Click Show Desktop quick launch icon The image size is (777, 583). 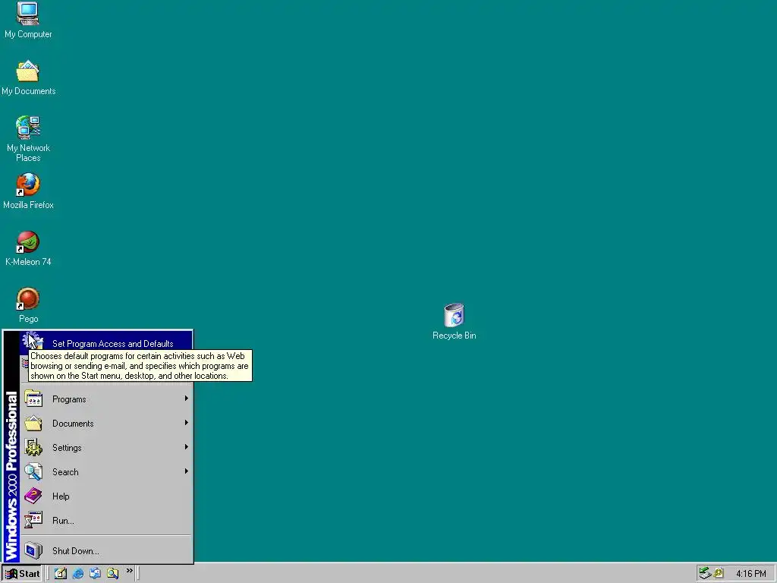(60, 574)
